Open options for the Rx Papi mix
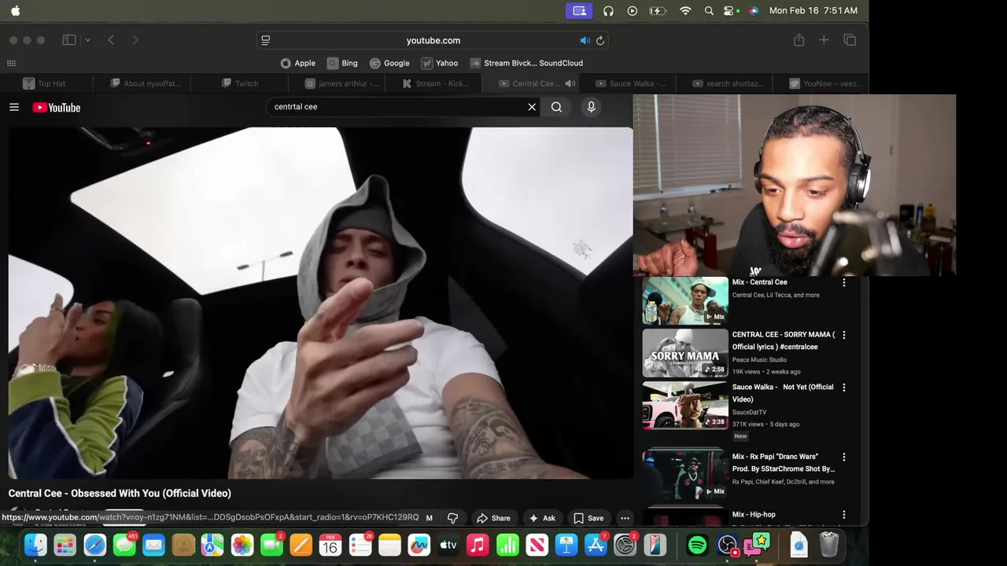 point(844,457)
